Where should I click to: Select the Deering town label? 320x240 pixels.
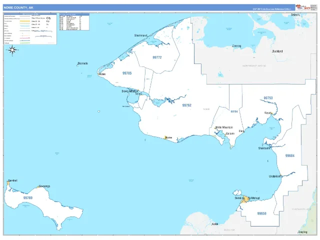236,46
